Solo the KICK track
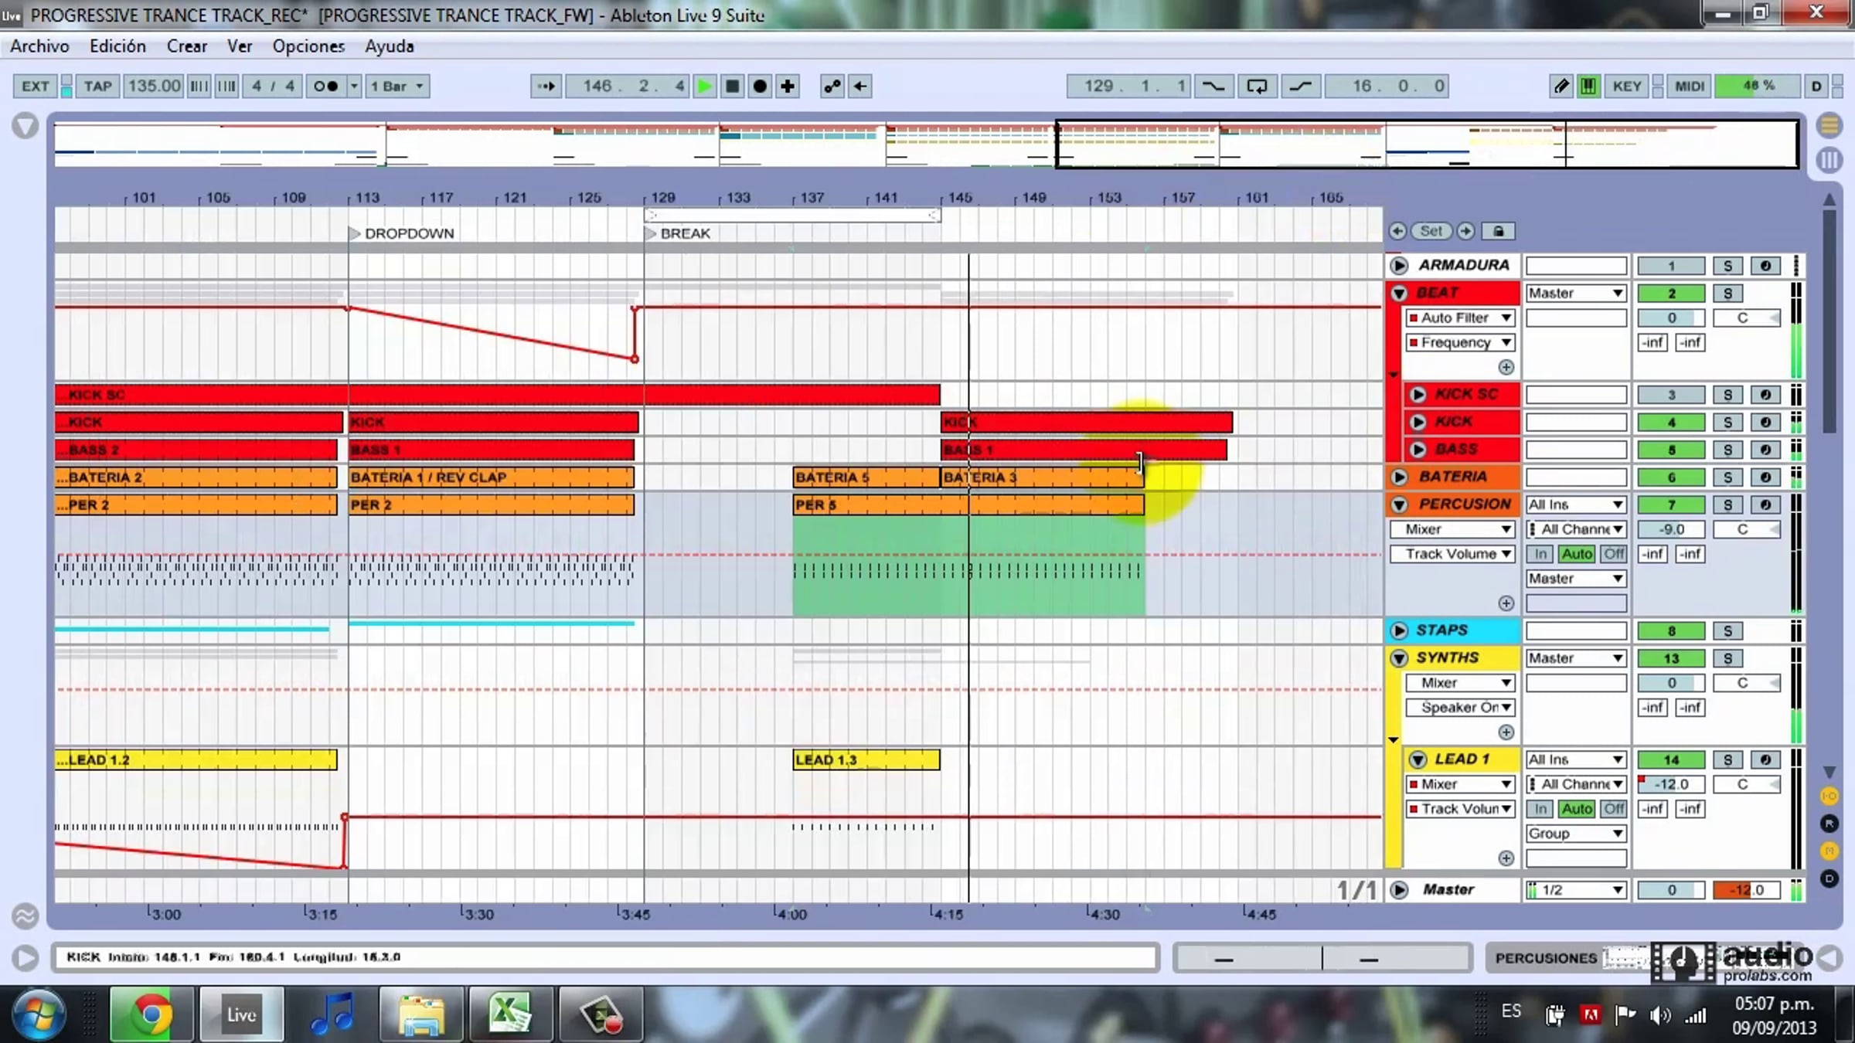Viewport: 1855px width, 1043px height. [x=1727, y=423]
